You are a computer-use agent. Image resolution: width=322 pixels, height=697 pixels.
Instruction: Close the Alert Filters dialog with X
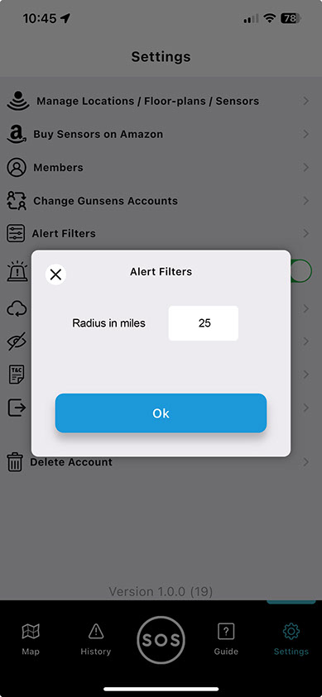(x=55, y=275)
